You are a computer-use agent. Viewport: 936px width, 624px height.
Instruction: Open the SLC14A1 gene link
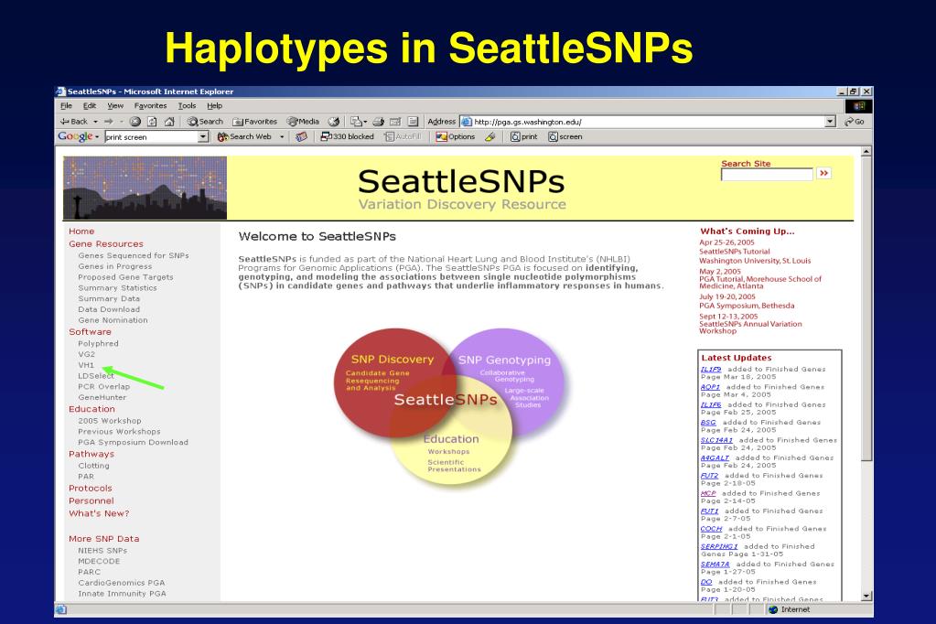tap(716, 440)
